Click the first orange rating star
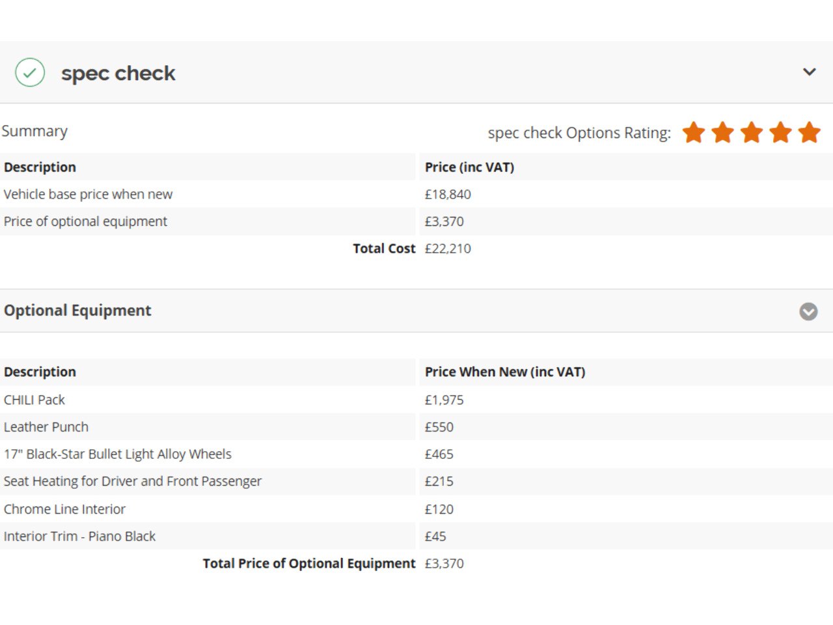 coord(694,132)
